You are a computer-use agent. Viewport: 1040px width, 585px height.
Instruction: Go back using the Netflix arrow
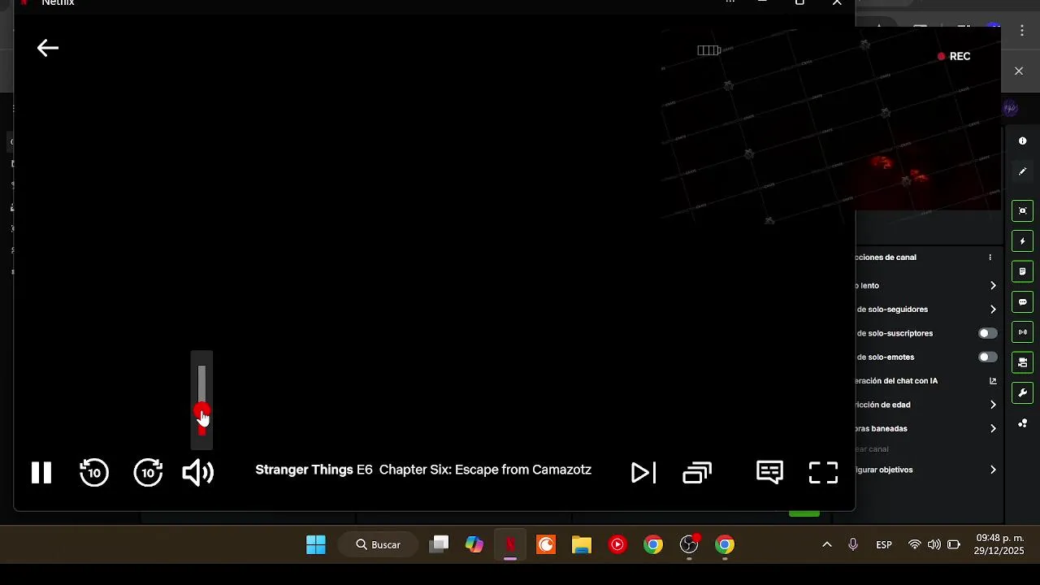click(x=48, y=49)
